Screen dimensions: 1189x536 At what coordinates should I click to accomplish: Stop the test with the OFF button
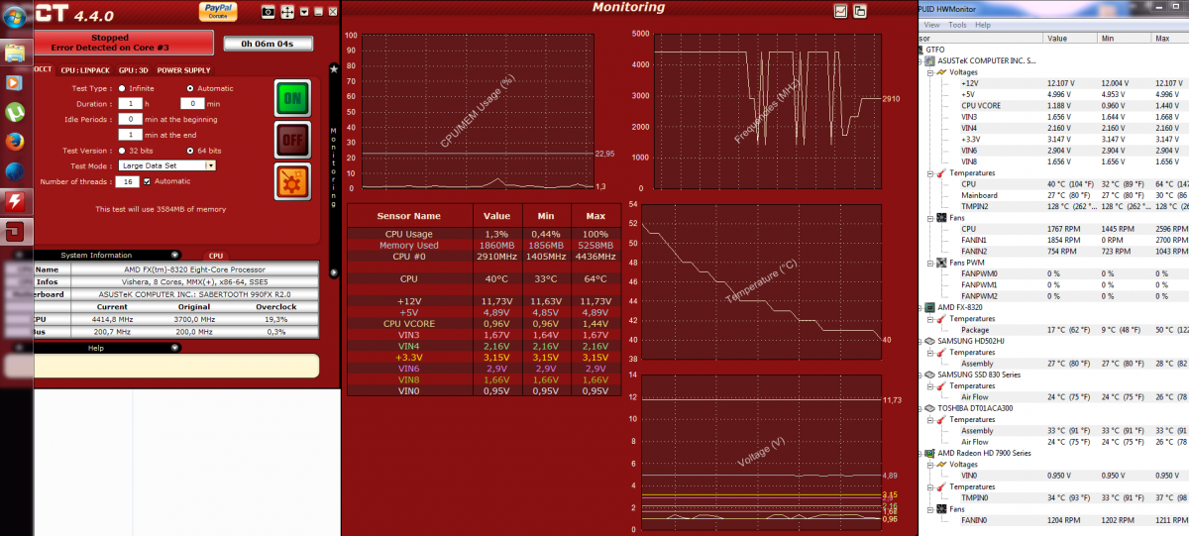click(292, 140)
